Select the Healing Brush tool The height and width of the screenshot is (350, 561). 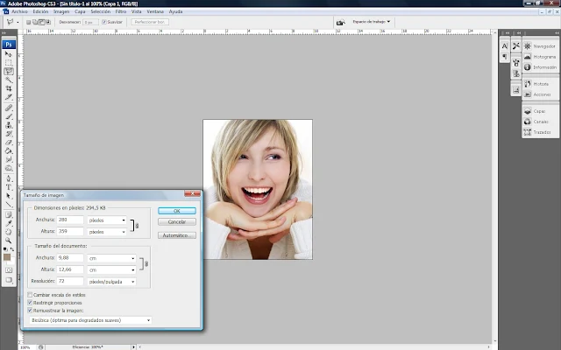coord(9,108)
